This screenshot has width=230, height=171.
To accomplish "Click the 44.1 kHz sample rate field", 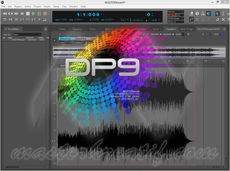I will (171, 15).
